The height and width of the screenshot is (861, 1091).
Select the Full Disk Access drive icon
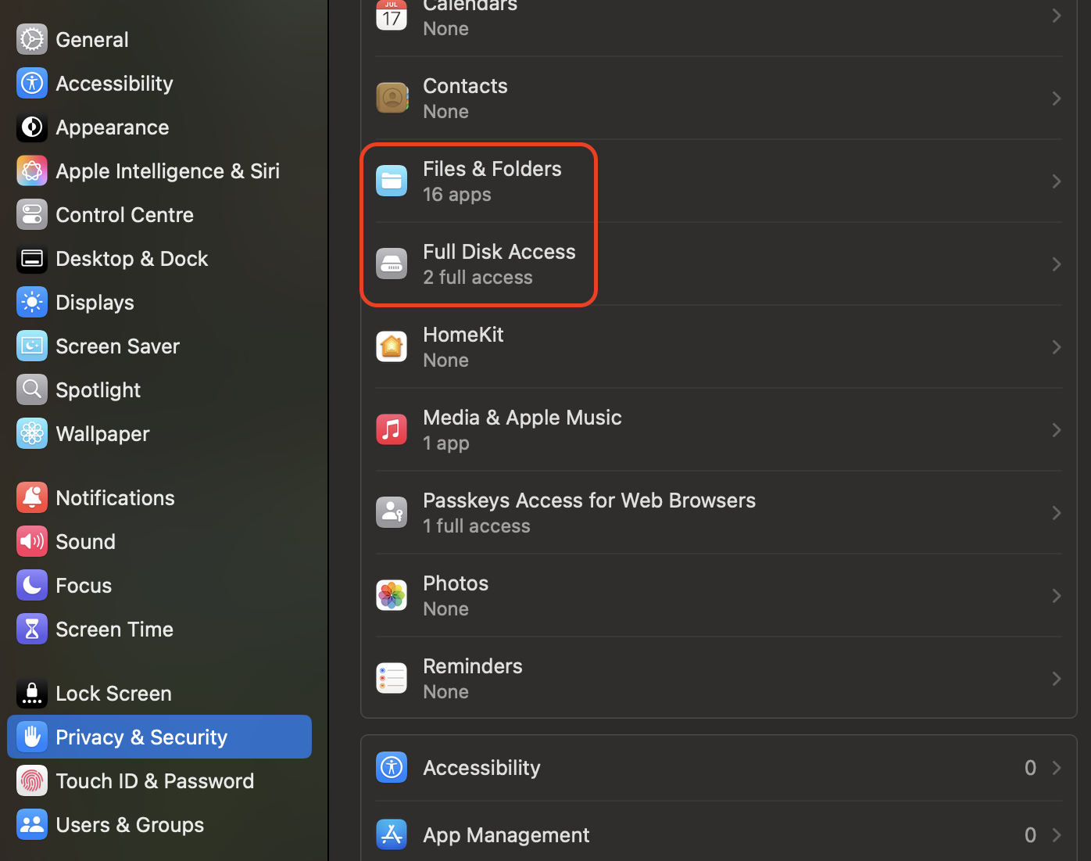point(391,264)
